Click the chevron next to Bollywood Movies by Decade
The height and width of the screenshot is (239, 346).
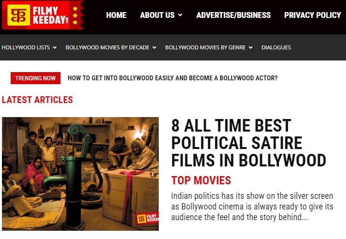(154, 47)
